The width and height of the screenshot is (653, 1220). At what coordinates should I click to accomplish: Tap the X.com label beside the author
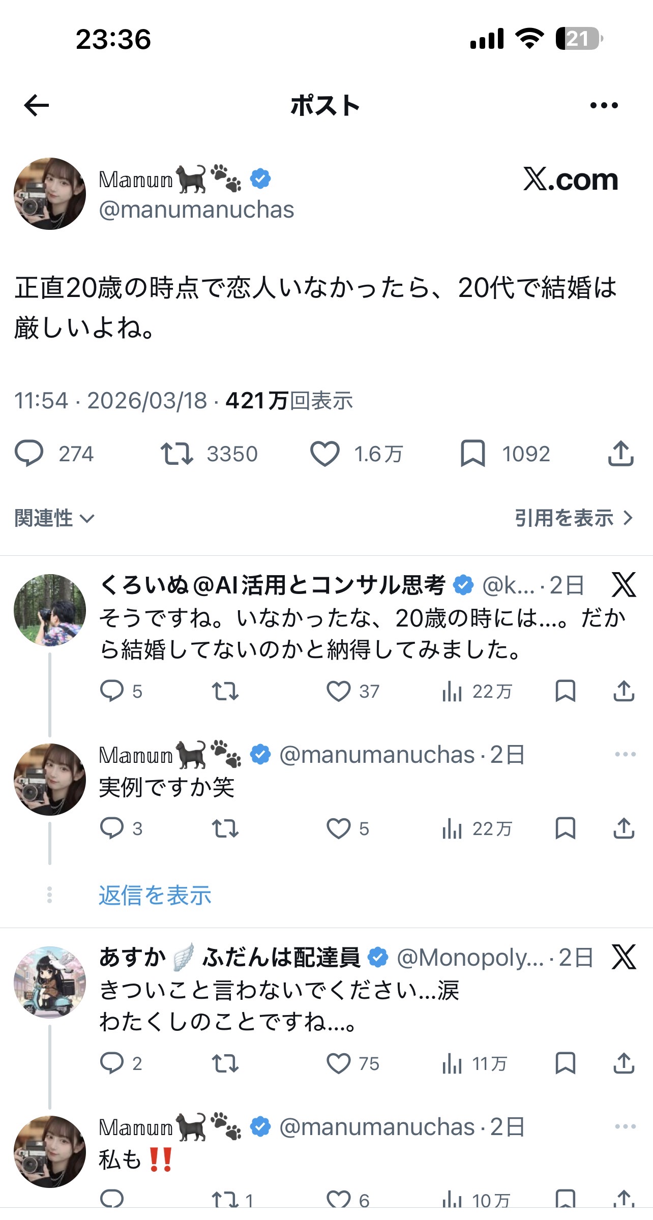click(571, 180)
